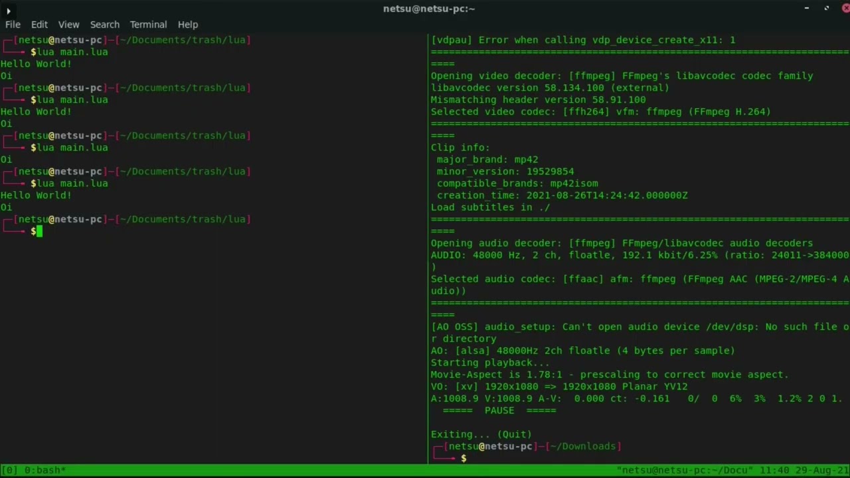Select the tmux window tab '0:bash*'

click(45, 470)
